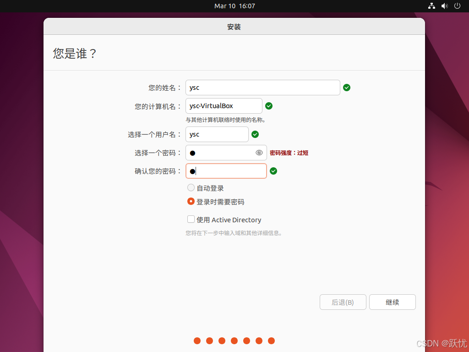The image size is (469, 352).
Task: Click the volume speaker icon
Action: point(444,6)
